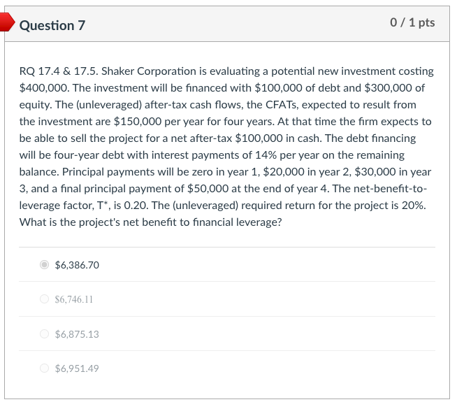Image resolution: width=457 pixels, height=409 pixels.
Task: Select the $6,386.70 radio button
Action: pos(45,265)
